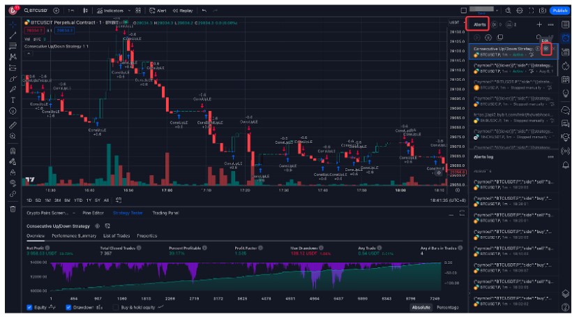The width and height of the screenshot is (572, 317).
Task: Open the Notifications bell in sidebar
Action: 565,165
